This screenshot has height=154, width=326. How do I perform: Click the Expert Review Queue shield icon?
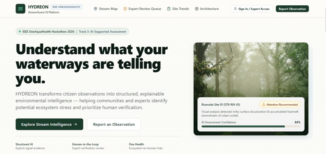click(125, 9)
